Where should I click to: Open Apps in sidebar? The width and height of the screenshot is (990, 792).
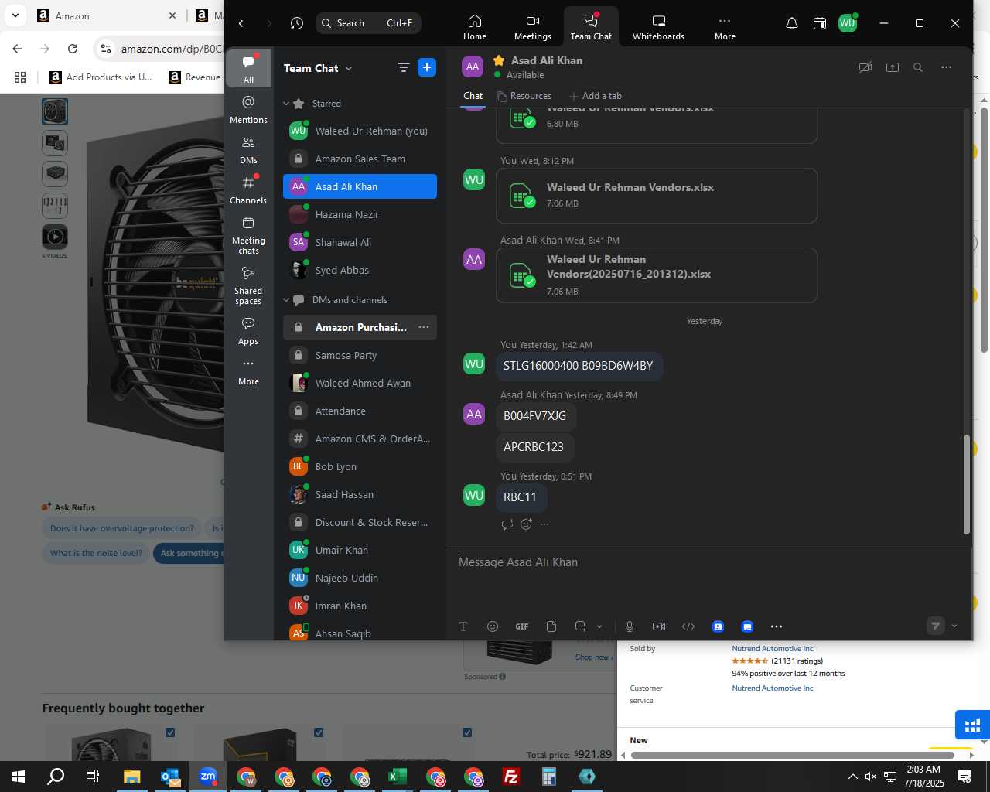[248, 331]
